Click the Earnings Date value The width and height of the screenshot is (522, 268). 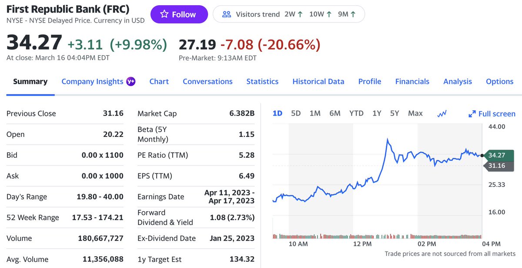(x=229, y=196)
